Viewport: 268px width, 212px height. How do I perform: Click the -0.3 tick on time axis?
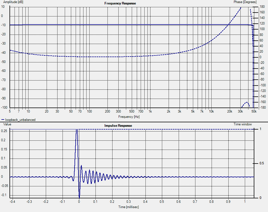(x=29, y=202)
